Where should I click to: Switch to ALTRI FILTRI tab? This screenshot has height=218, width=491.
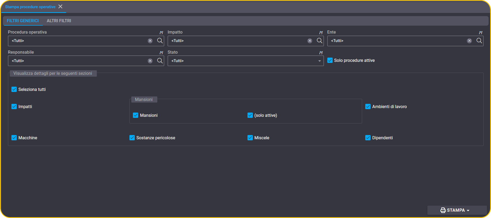point(59,21)
